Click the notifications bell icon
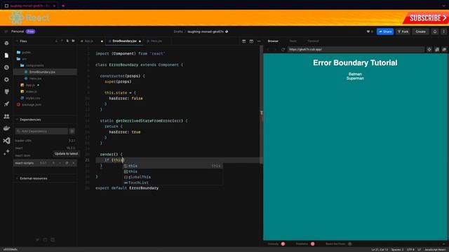Screen dimensions: 449x252 pos(435,31)
